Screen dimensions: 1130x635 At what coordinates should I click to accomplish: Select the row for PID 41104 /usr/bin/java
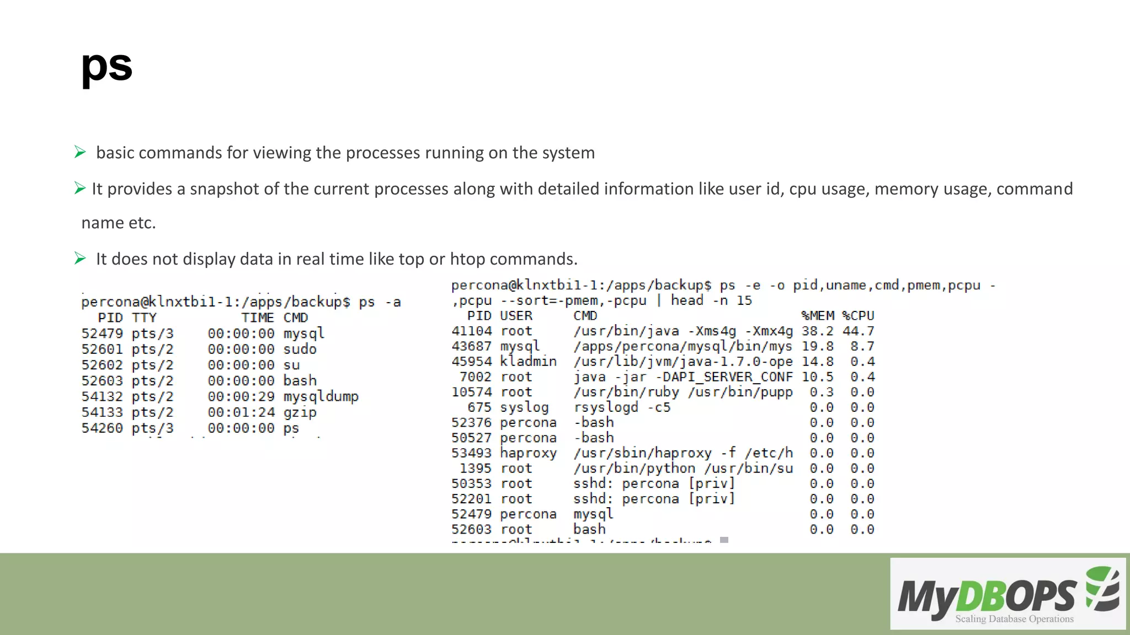coord(663,331)
